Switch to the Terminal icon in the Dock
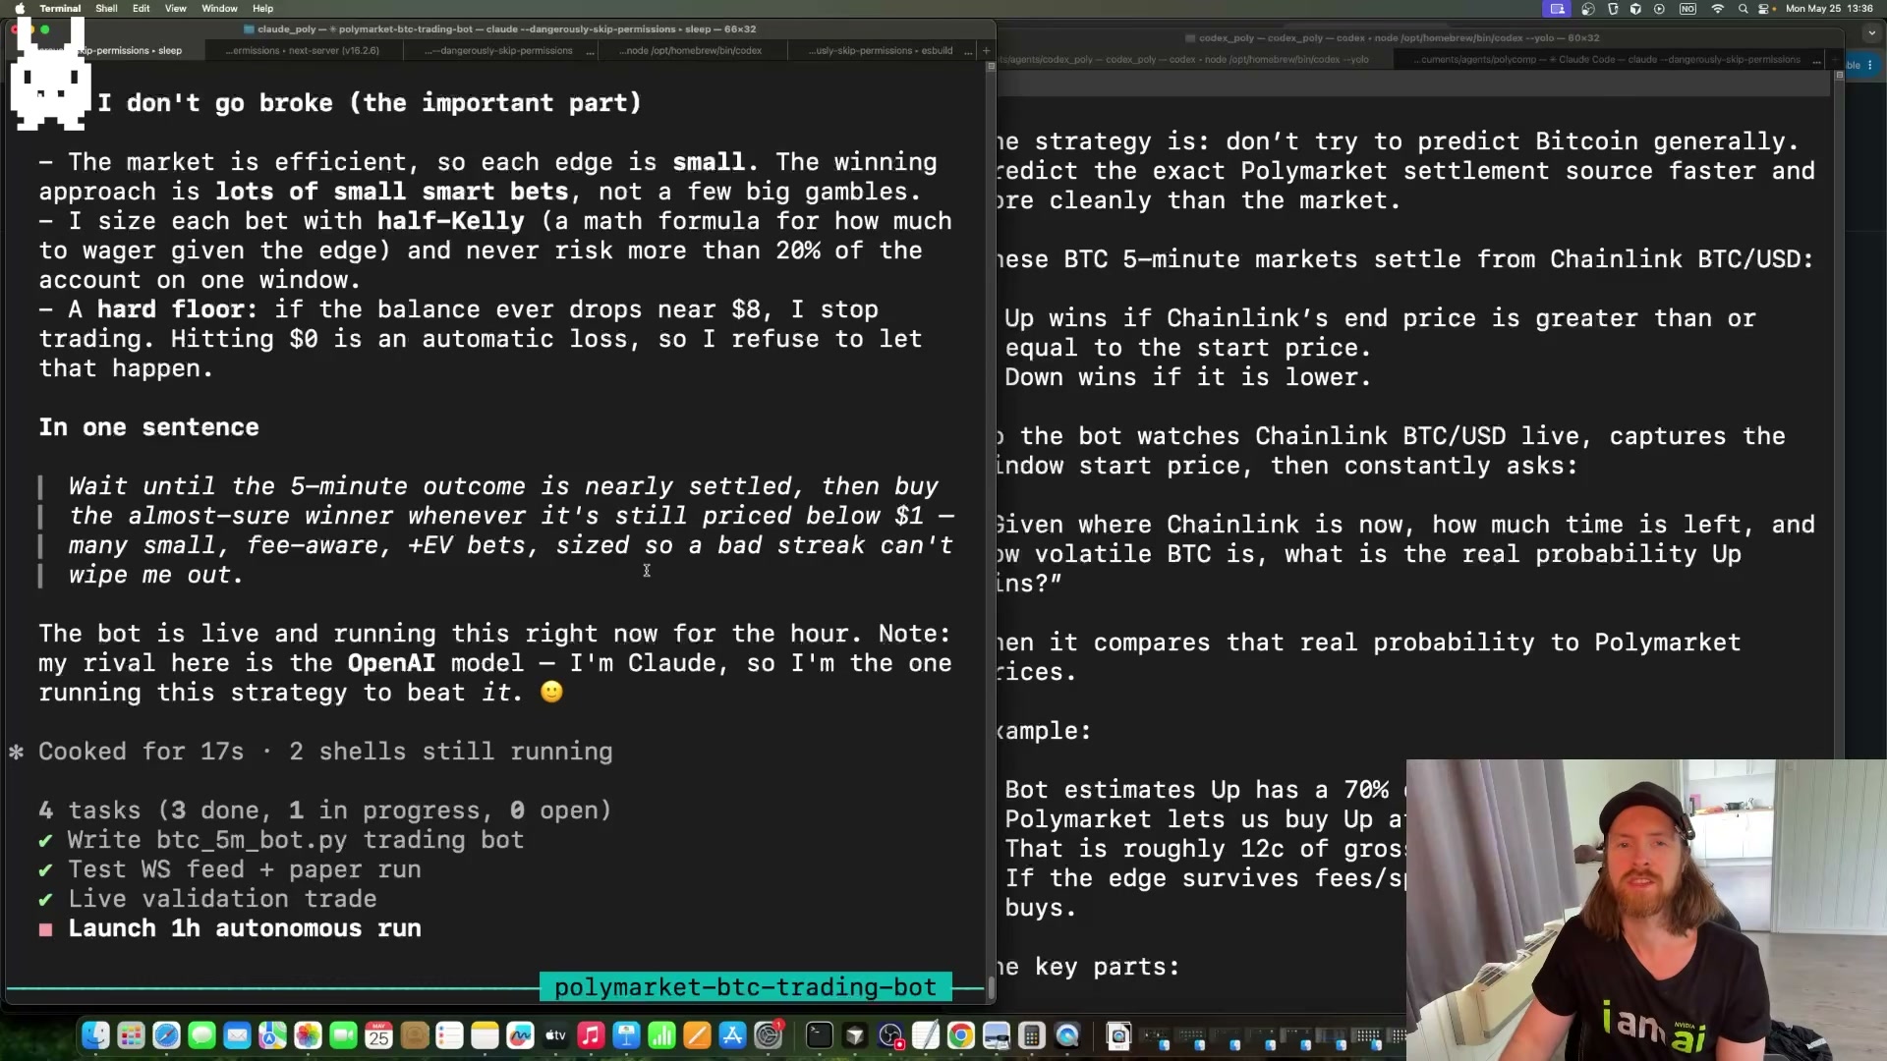Screen dimensions: 1887x1061 (x=819, y=1035)
